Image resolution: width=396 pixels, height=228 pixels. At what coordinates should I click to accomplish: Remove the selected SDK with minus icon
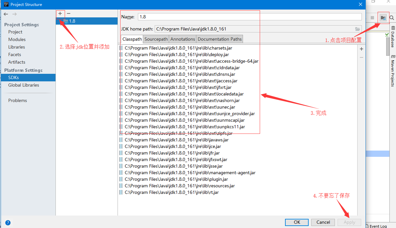pos(69,13)
